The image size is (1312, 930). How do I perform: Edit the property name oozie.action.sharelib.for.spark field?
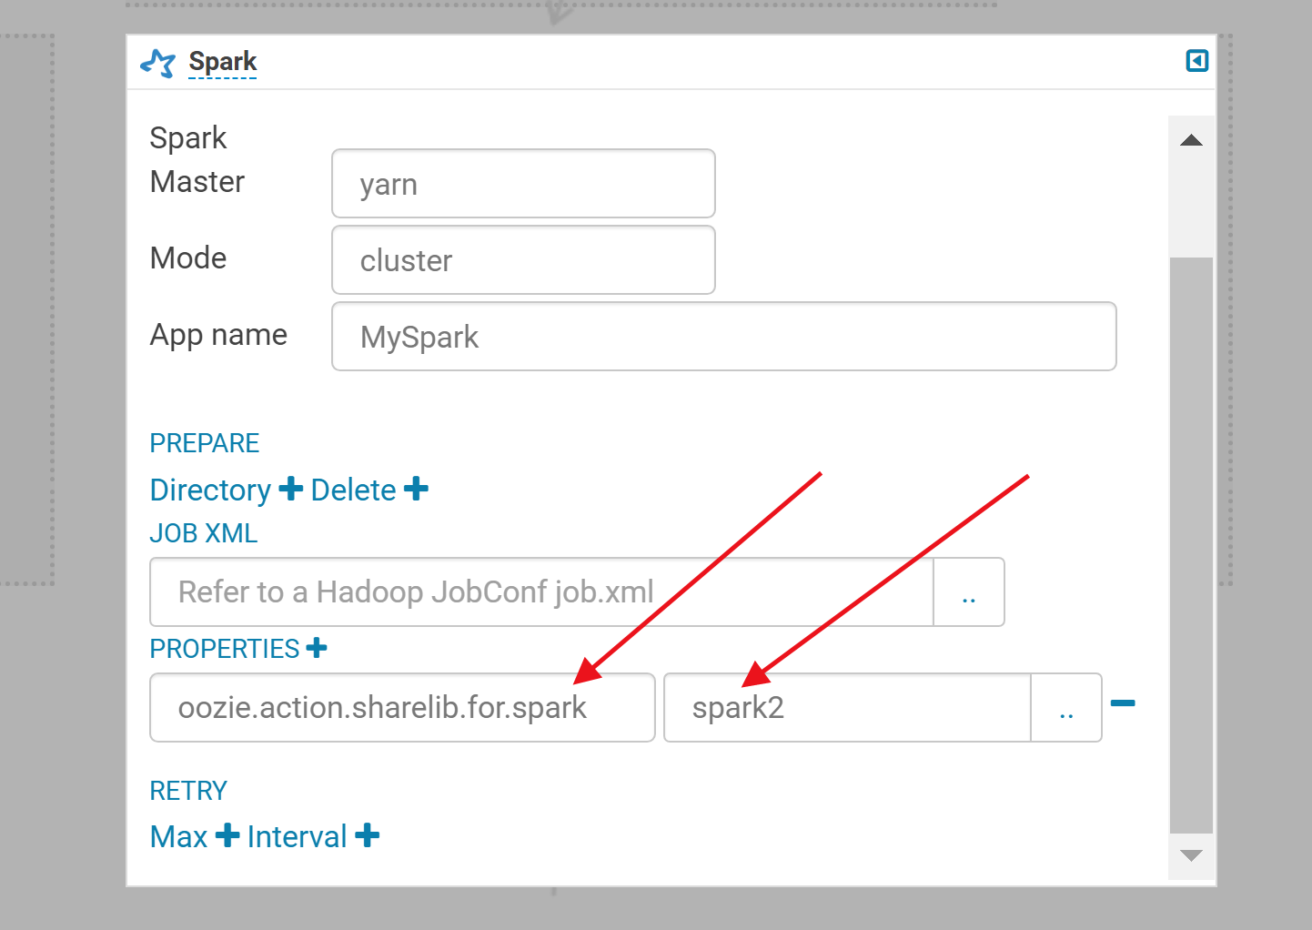tap(402, 708)
